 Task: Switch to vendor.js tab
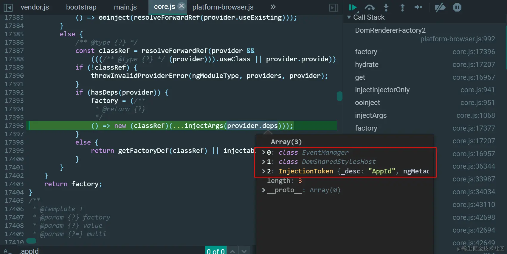coord(35,7)
